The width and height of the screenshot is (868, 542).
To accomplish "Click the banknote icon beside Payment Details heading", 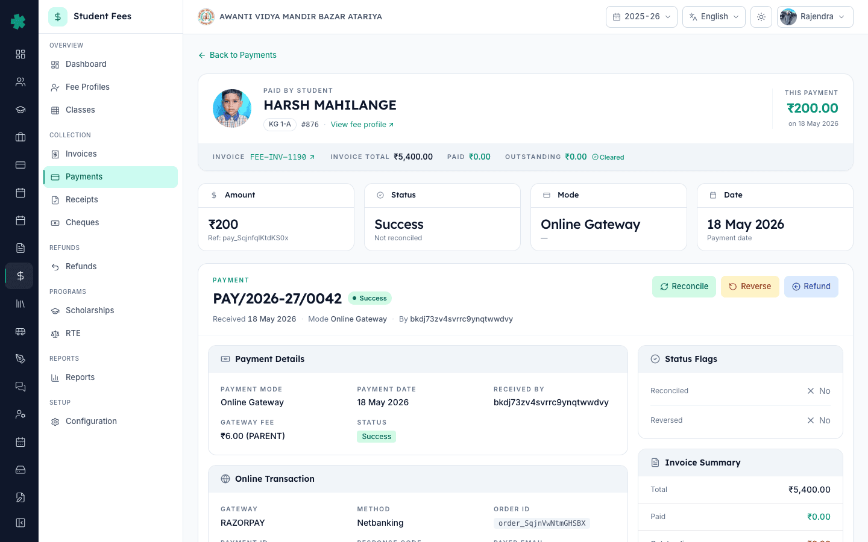I will coord(225,359).
